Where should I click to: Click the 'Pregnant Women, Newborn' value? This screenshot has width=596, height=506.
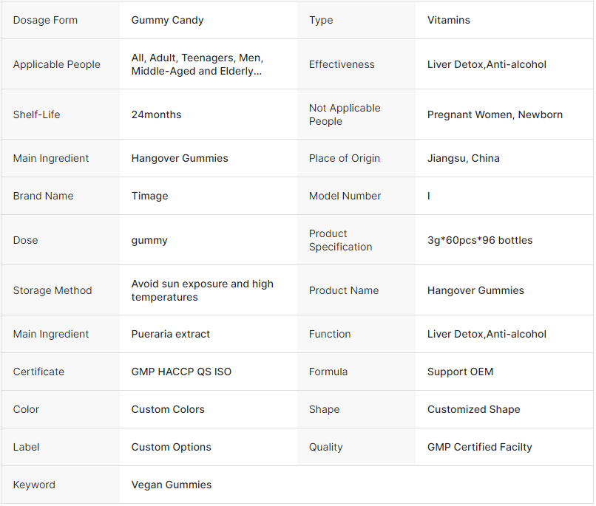click(495, 114)
